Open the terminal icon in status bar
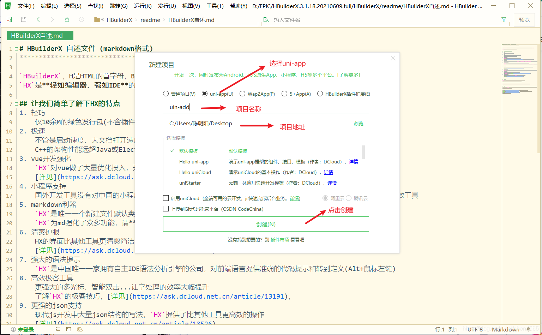The height and width of the screenshot is (335, 542). point(68,329)
